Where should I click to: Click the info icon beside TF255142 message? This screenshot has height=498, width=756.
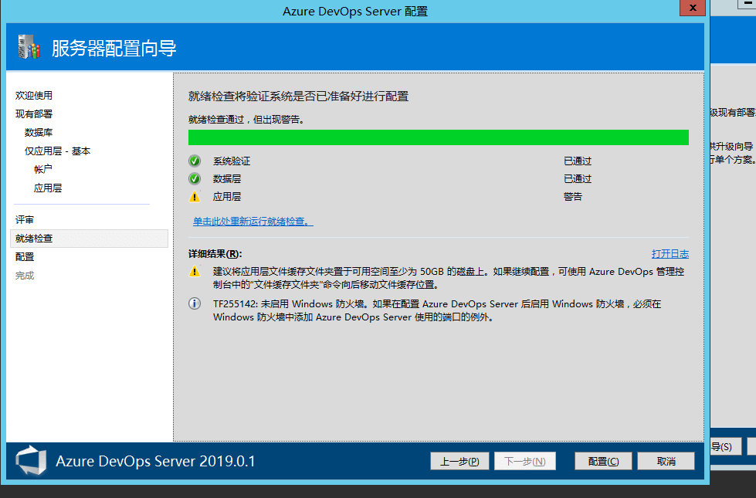[195, 304]
